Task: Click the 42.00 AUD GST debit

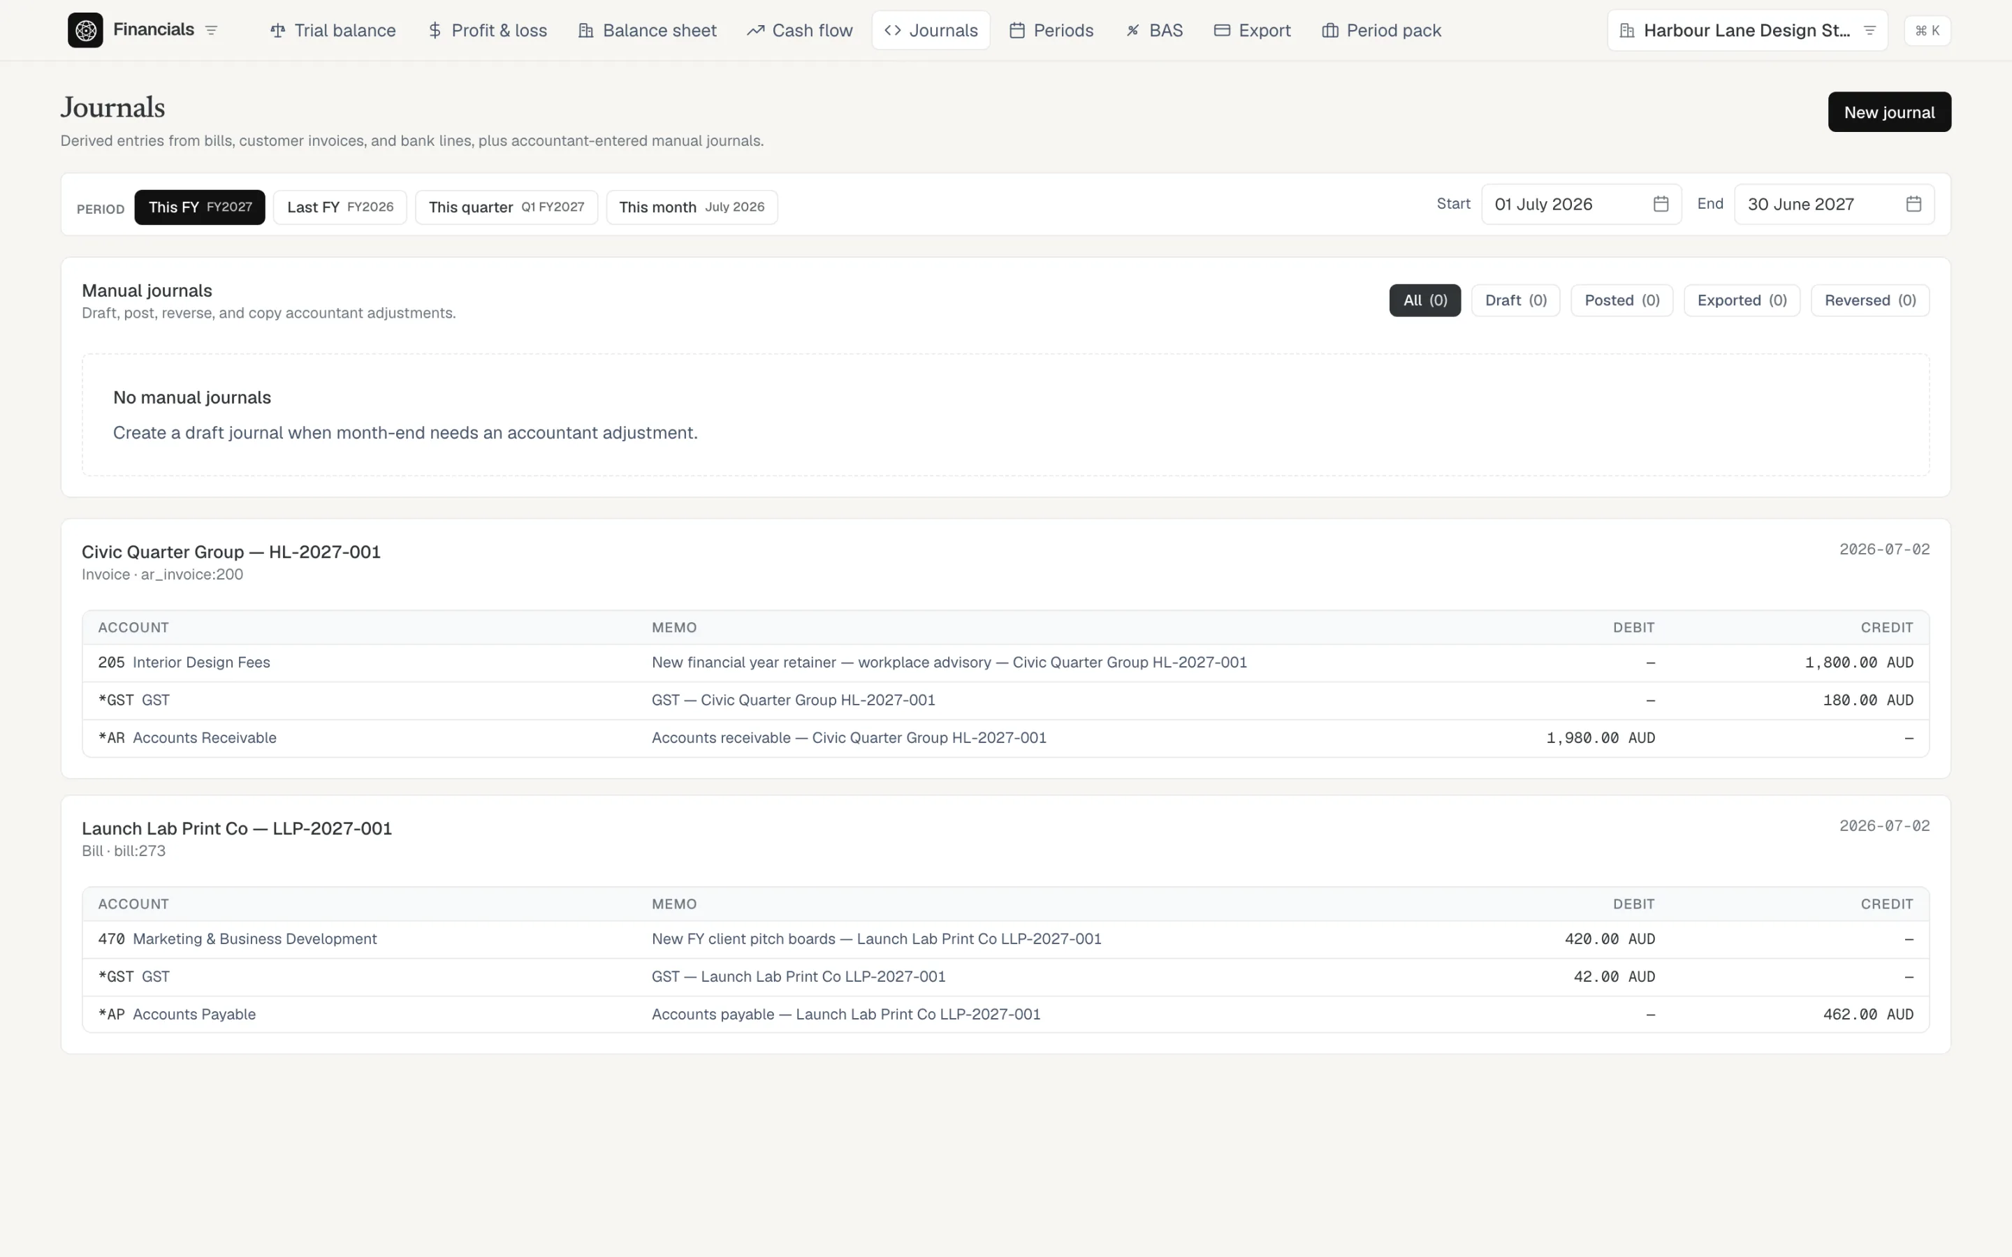Action: (1614, 977)
